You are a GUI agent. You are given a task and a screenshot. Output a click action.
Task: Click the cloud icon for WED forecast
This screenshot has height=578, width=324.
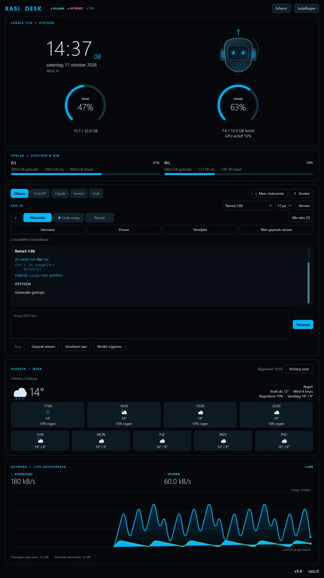pos(223,441)
